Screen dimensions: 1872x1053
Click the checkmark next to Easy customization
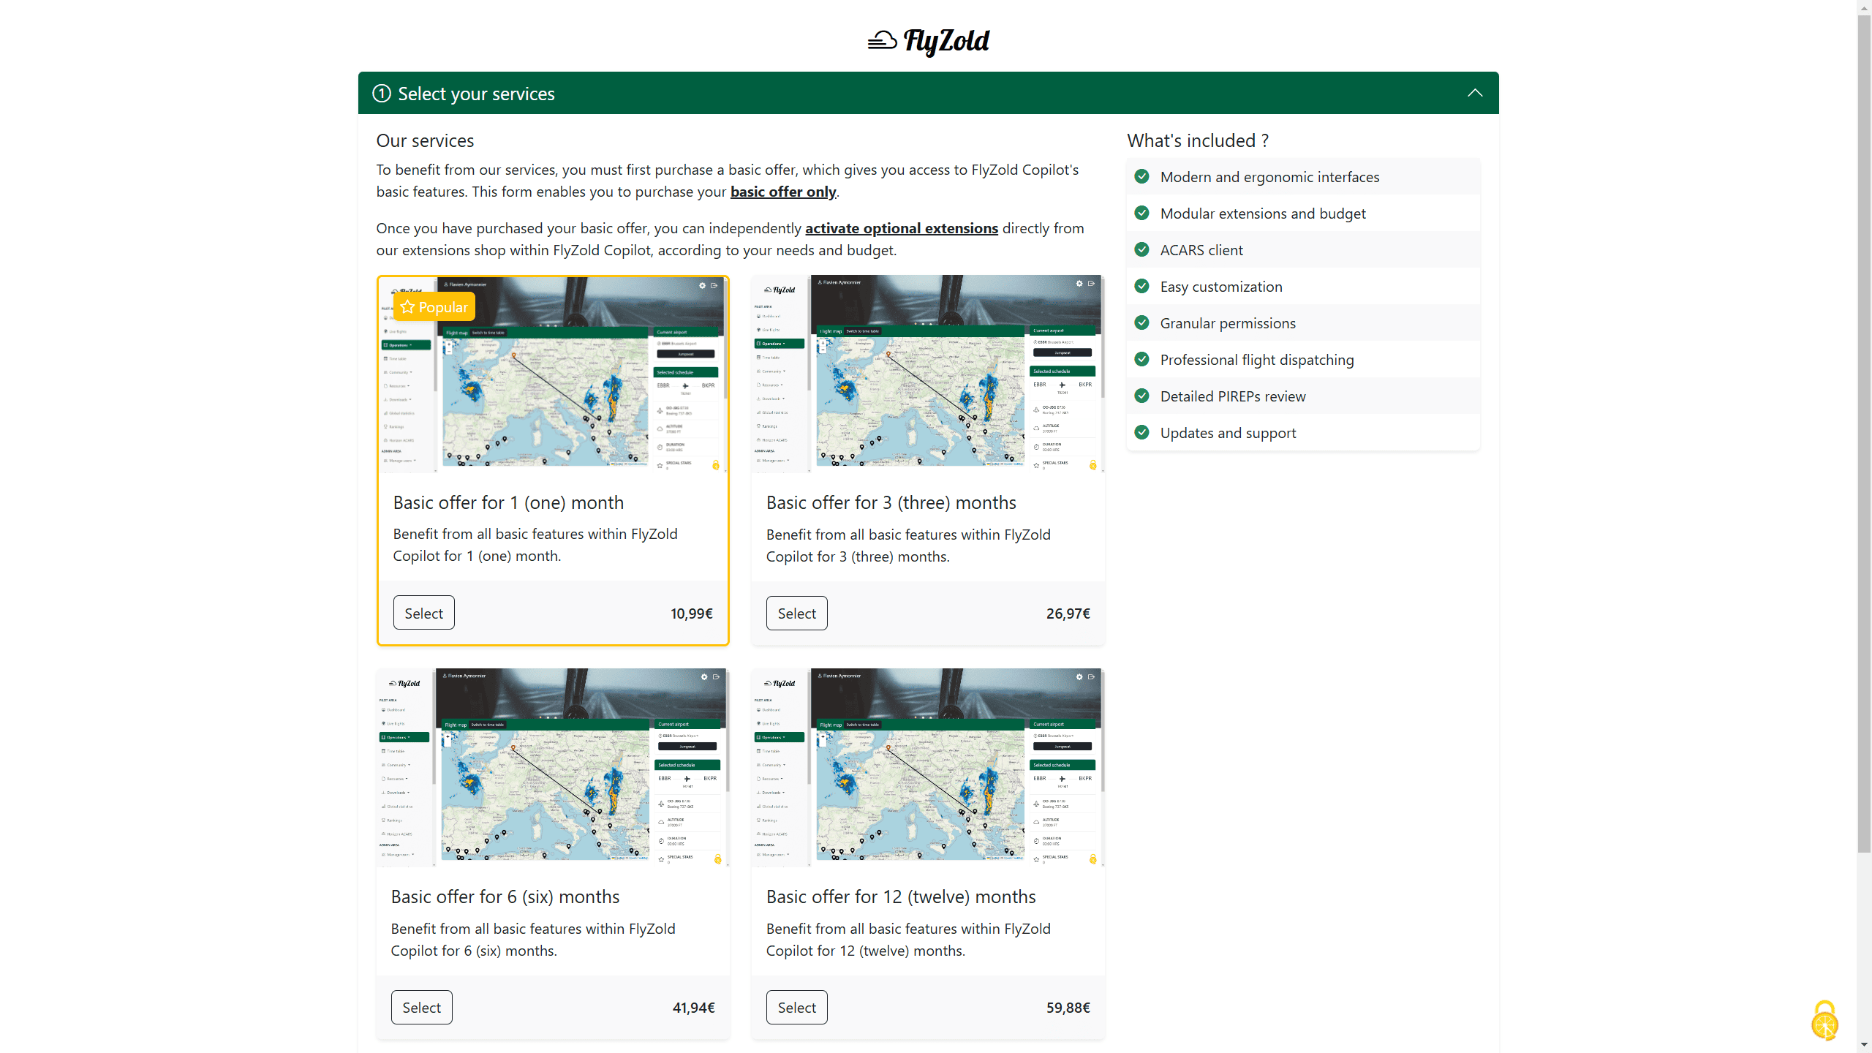(x=1141, y=285)
